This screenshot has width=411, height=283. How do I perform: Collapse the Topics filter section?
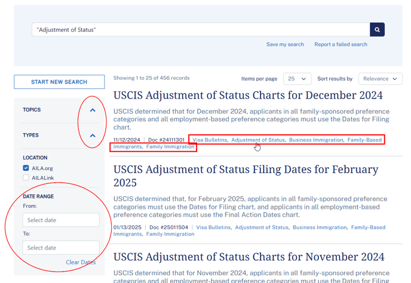pyautogui.click(x=93, y=110)
